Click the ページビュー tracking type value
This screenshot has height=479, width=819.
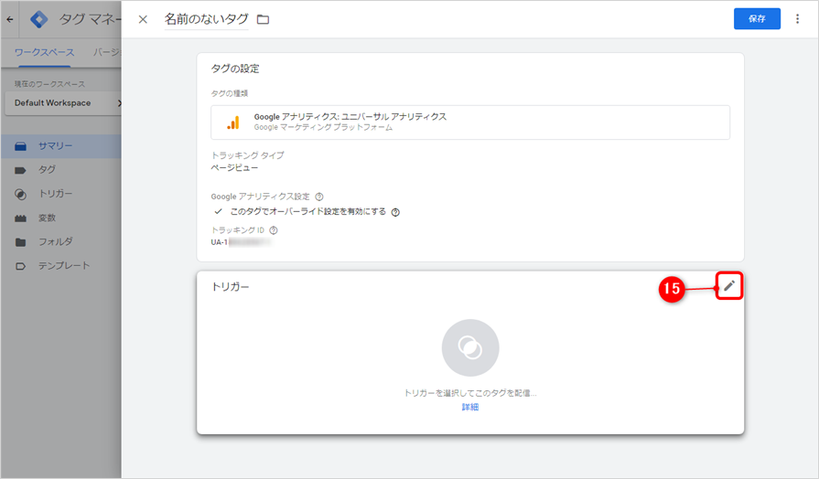tap(234, 167)
